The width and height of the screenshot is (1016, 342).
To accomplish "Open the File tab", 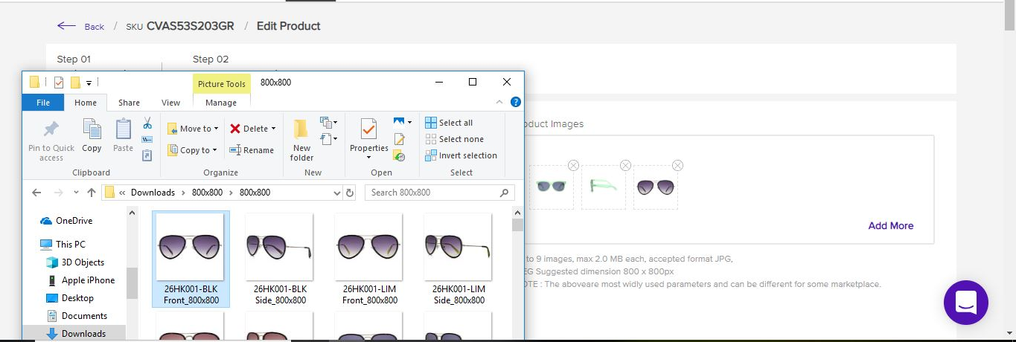I will [x=43, y=103].
